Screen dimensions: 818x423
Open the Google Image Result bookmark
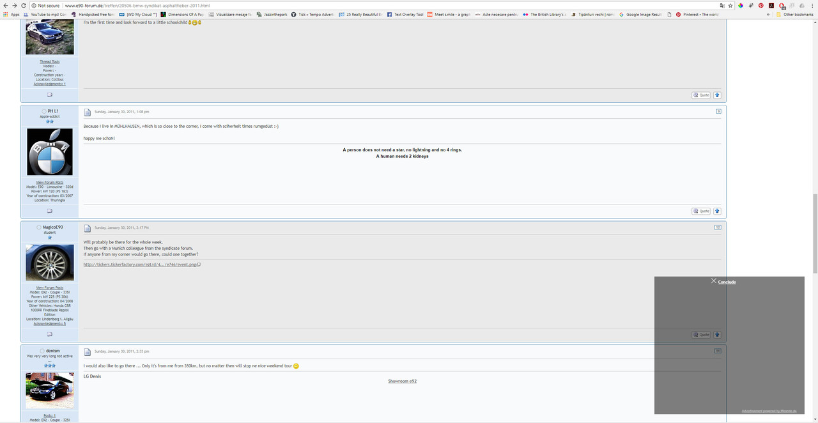640,14
